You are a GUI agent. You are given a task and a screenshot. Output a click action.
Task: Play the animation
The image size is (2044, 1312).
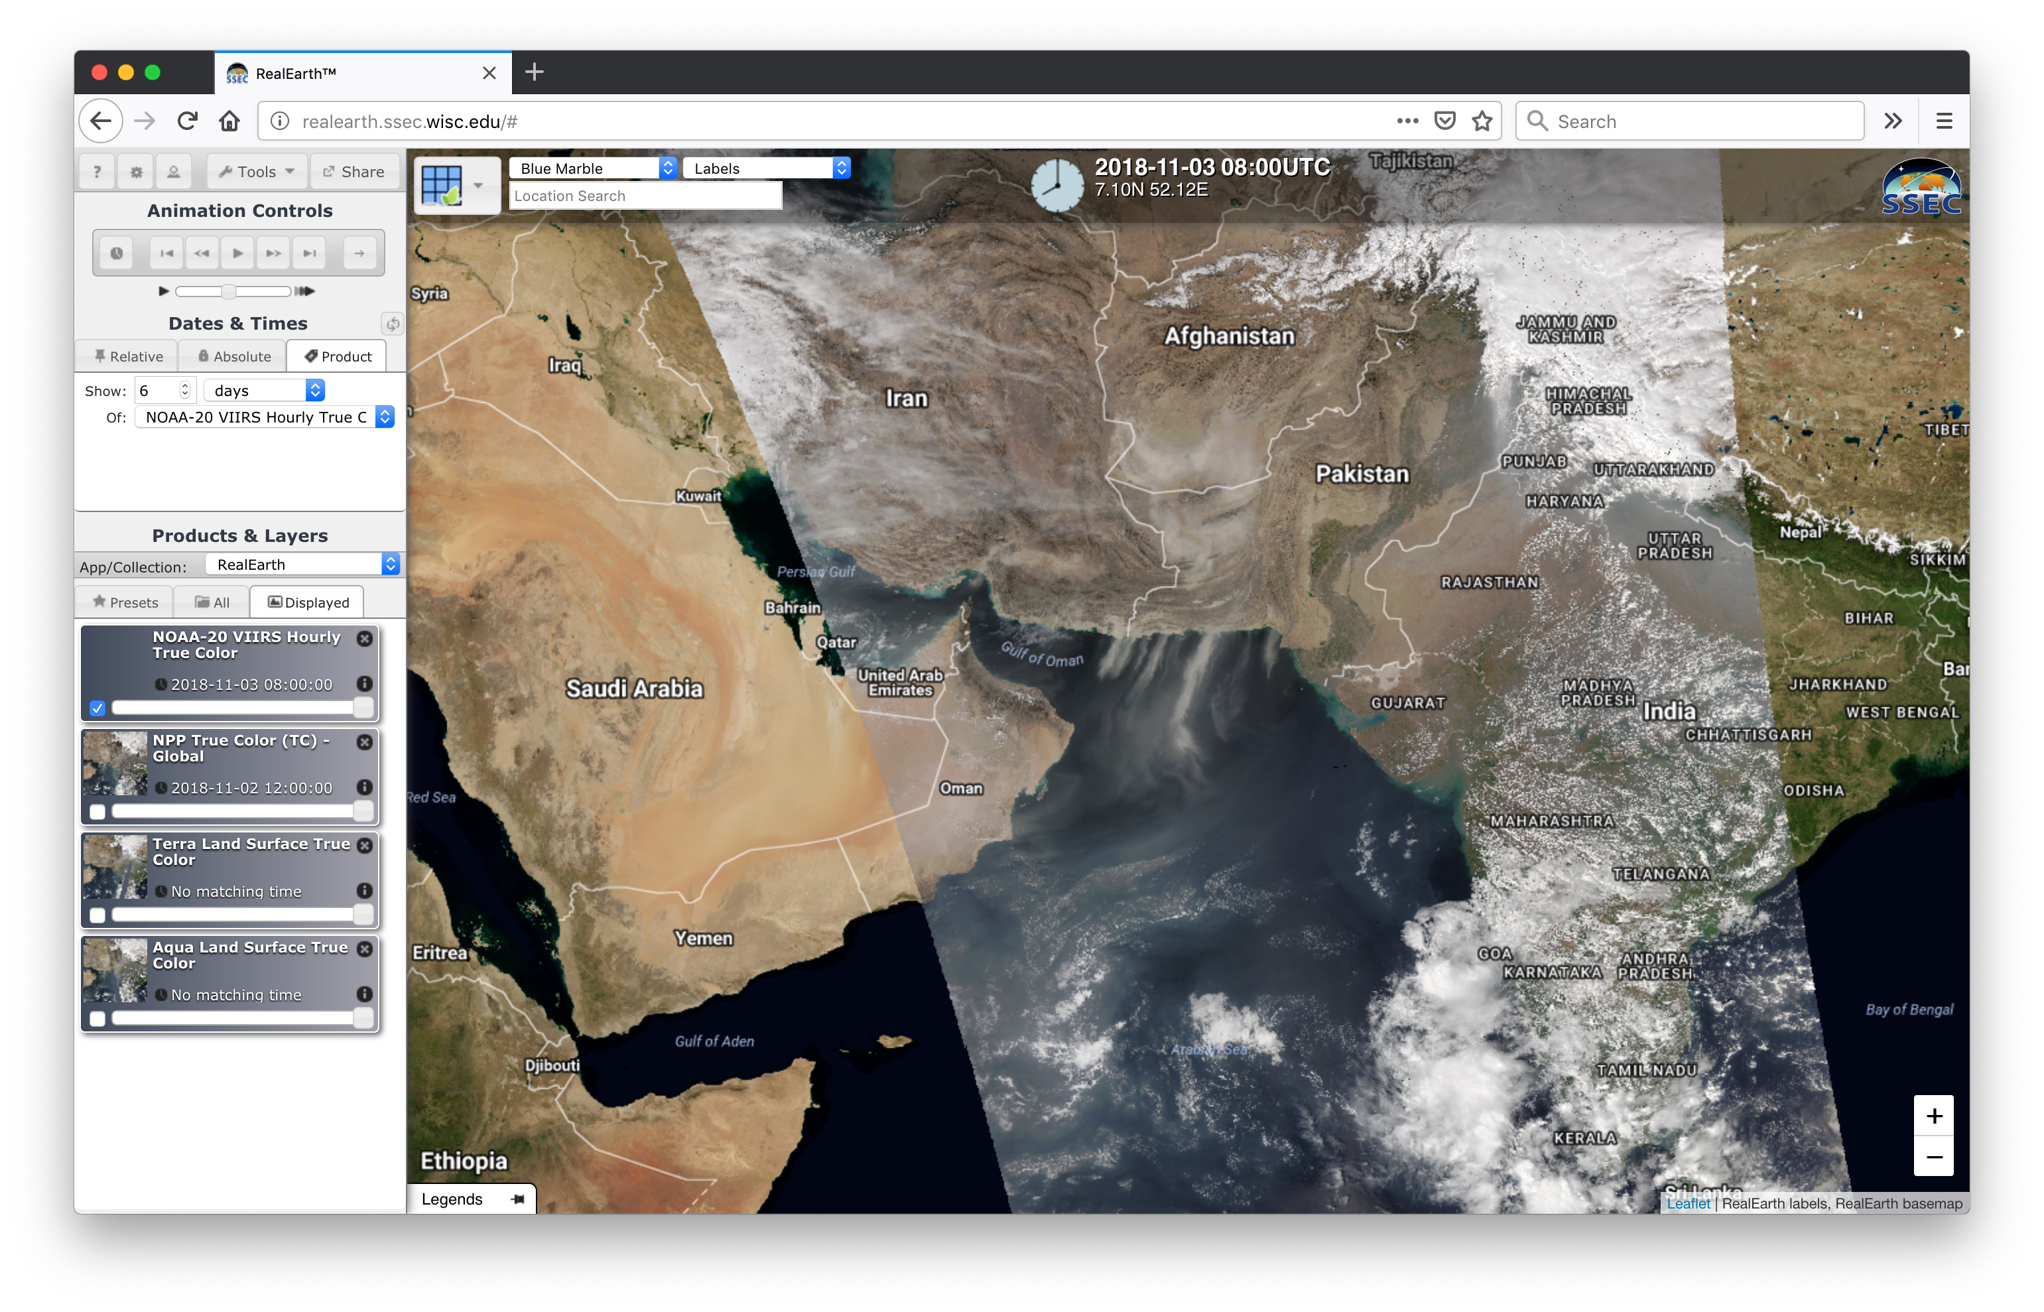[237, 253]
